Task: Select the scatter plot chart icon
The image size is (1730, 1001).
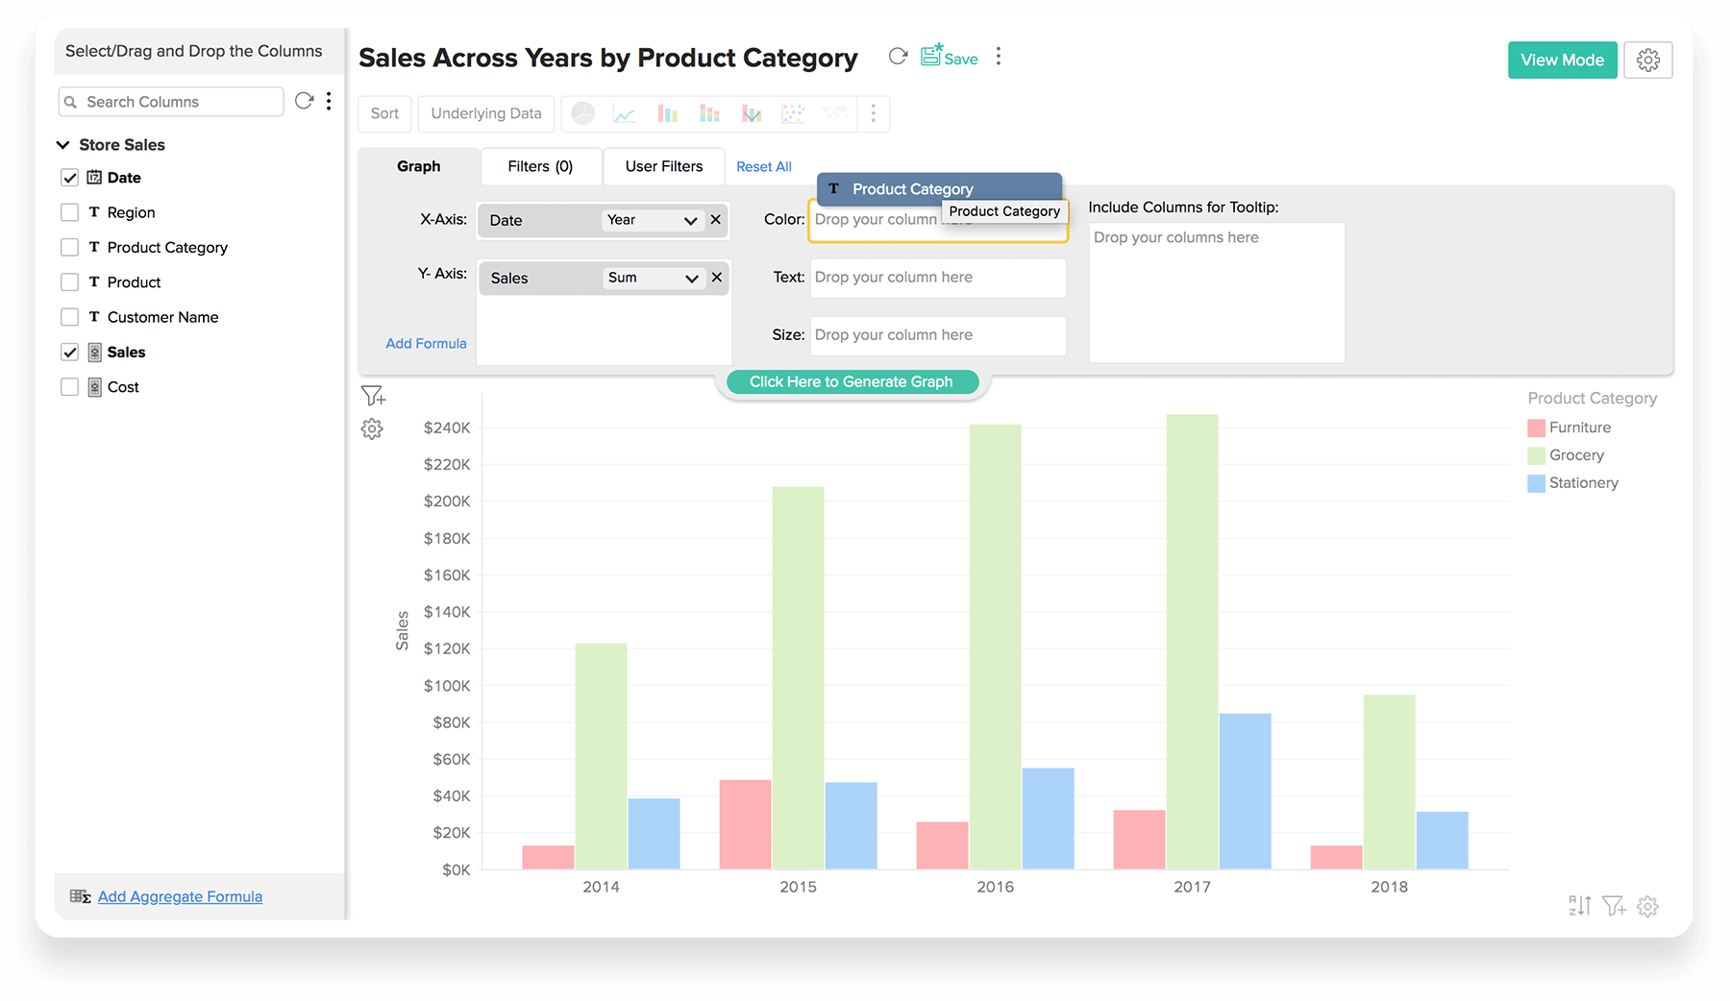Action: click(x=793, y=114)
